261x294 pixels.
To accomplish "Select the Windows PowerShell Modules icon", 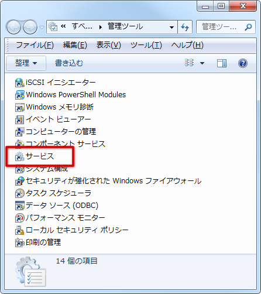I will 20,95.
